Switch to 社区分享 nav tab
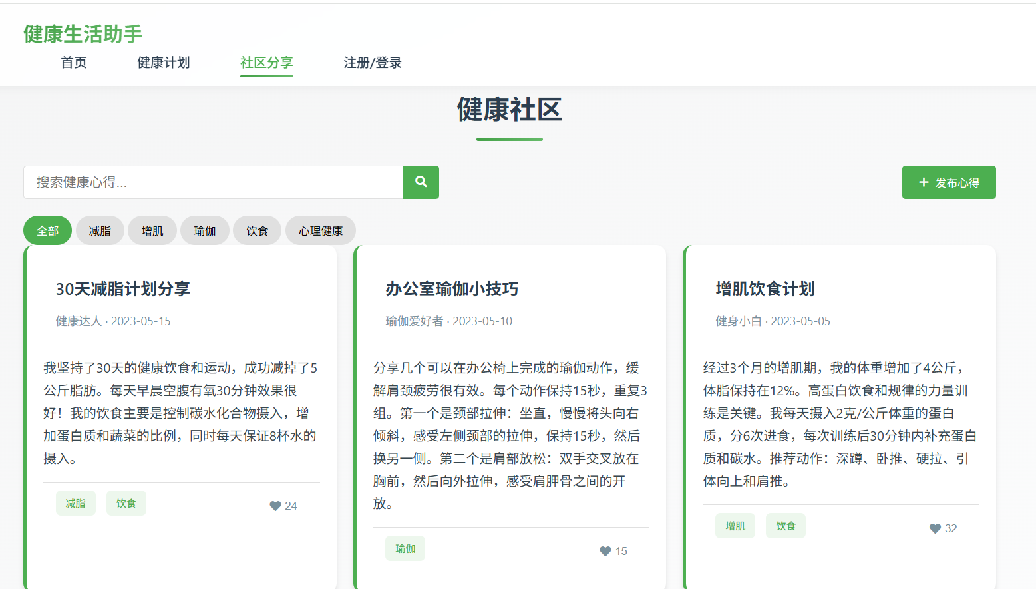 (266, 63)
